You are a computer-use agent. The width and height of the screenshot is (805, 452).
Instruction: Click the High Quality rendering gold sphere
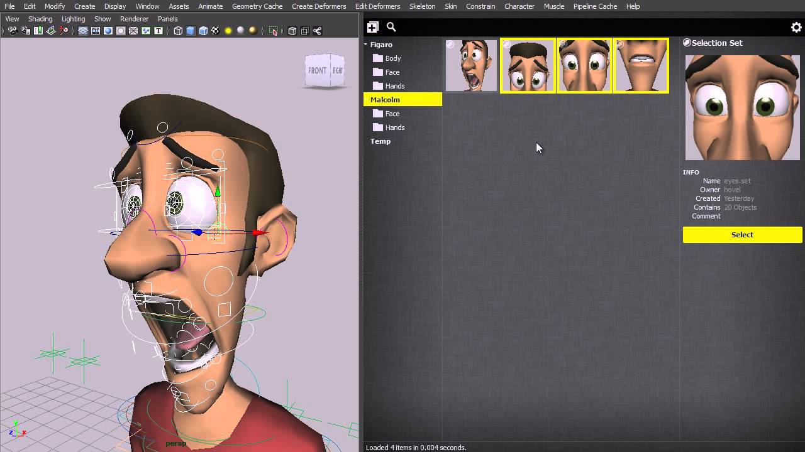coord(253,30)
